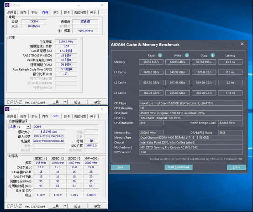This screenshot has width=253, height=212.
Task: Click the 确定 button in the bottom CPU-Z window
Action: [x=97, y=206]
